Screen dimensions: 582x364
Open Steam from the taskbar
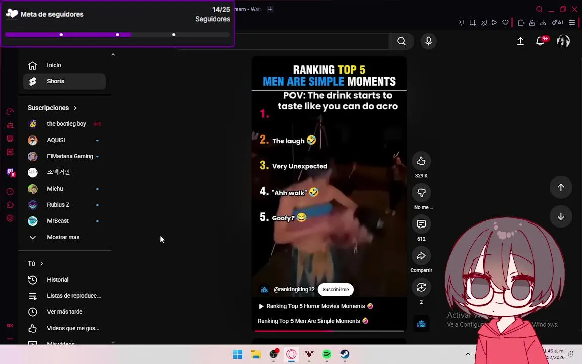click(x=345, y=354)
